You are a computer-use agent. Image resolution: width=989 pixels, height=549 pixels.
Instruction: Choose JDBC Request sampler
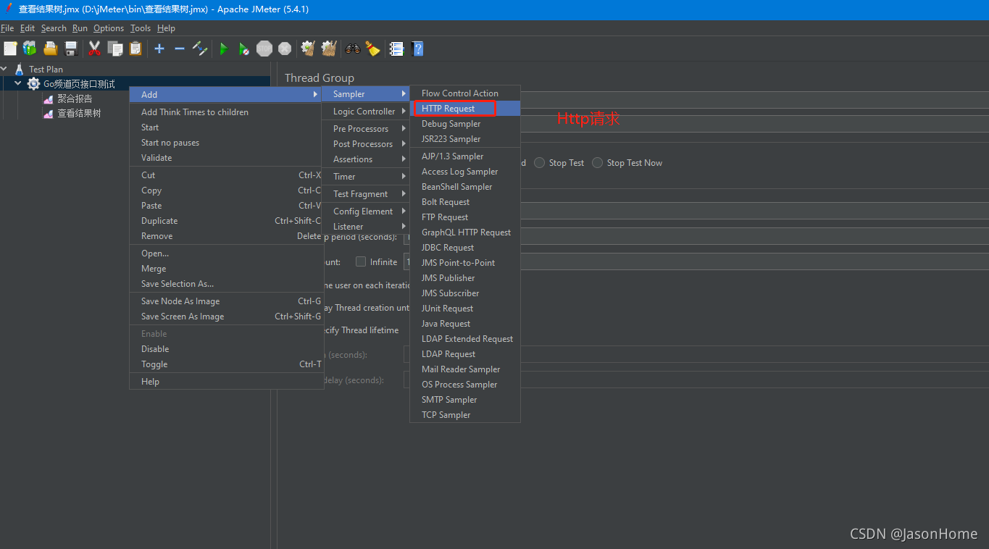coord(465,248)
